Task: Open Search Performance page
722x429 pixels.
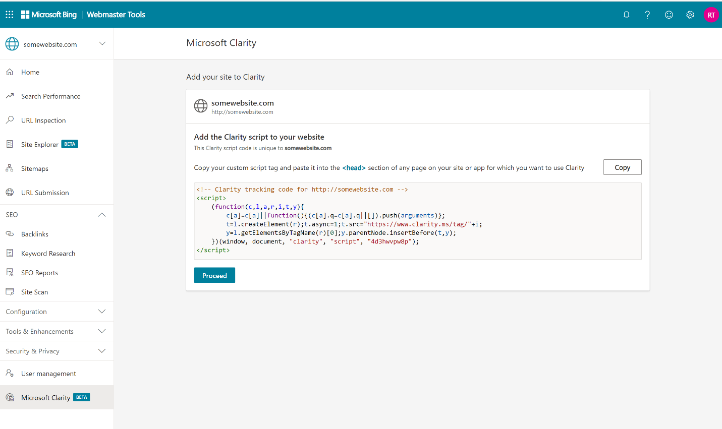Action: point(57,96)
